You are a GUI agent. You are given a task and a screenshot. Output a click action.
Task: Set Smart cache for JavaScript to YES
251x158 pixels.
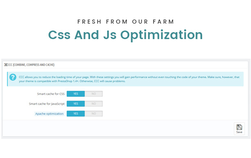coord(76,103)
